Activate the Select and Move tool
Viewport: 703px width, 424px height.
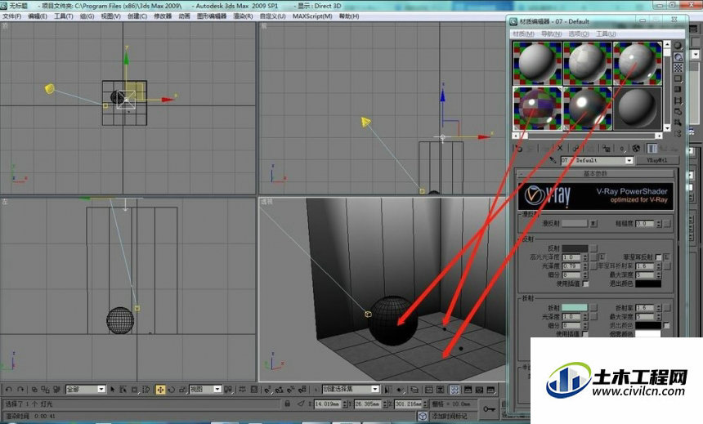click(160, 390)
